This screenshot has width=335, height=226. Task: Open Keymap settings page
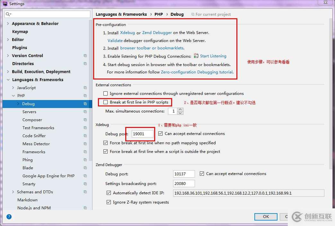coord(20,31)
